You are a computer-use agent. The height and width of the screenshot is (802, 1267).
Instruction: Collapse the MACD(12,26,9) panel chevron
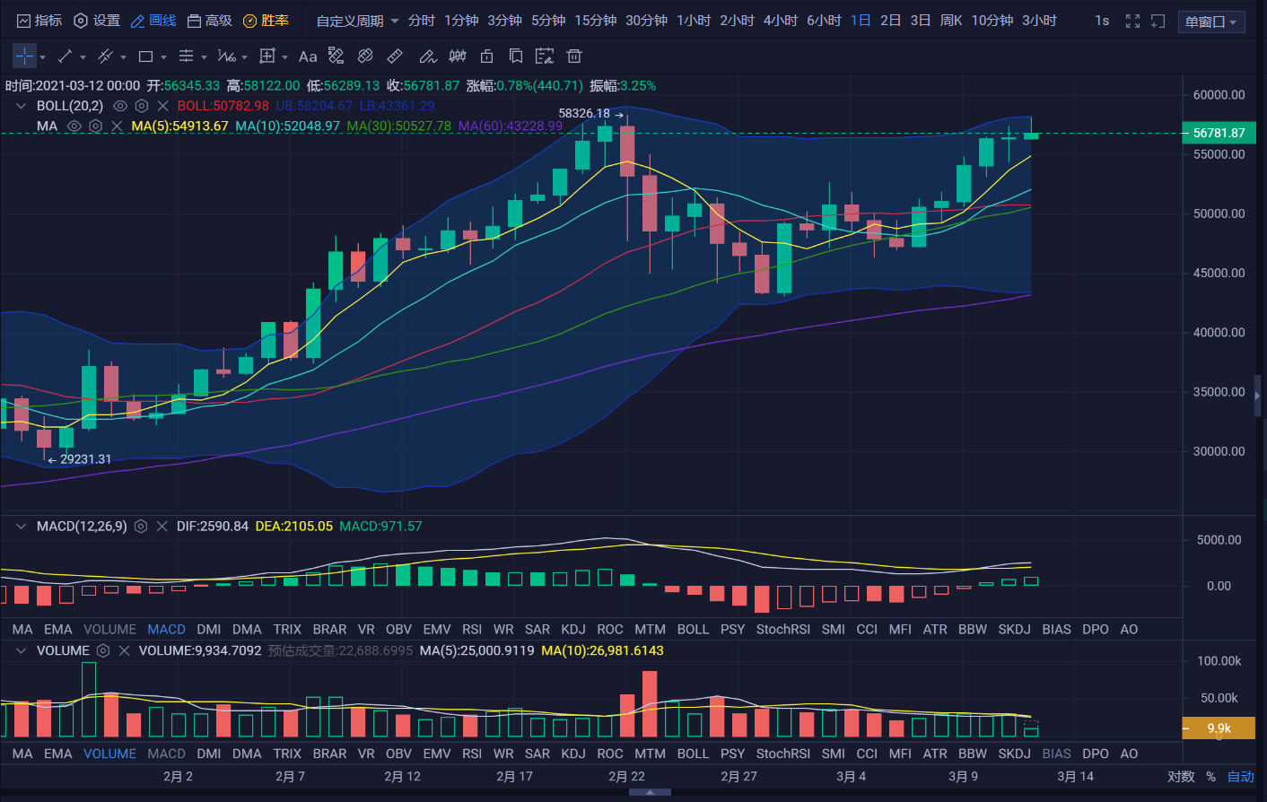(21, 527)
